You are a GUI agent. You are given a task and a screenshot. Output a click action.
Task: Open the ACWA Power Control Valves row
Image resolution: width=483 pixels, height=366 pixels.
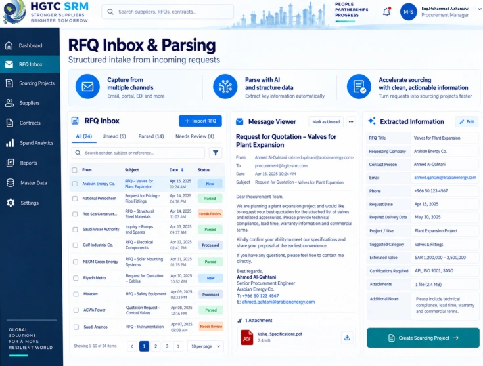click(148, 310)
